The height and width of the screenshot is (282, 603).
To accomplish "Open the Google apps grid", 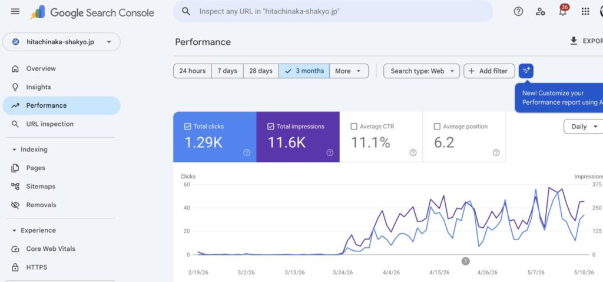I will click(585, 12).
